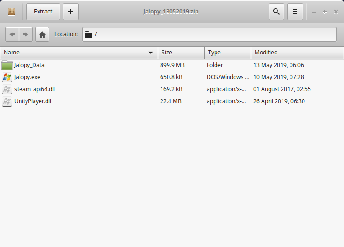
Task: Click the 650.8 kB size cell
Action: (171, 77)
